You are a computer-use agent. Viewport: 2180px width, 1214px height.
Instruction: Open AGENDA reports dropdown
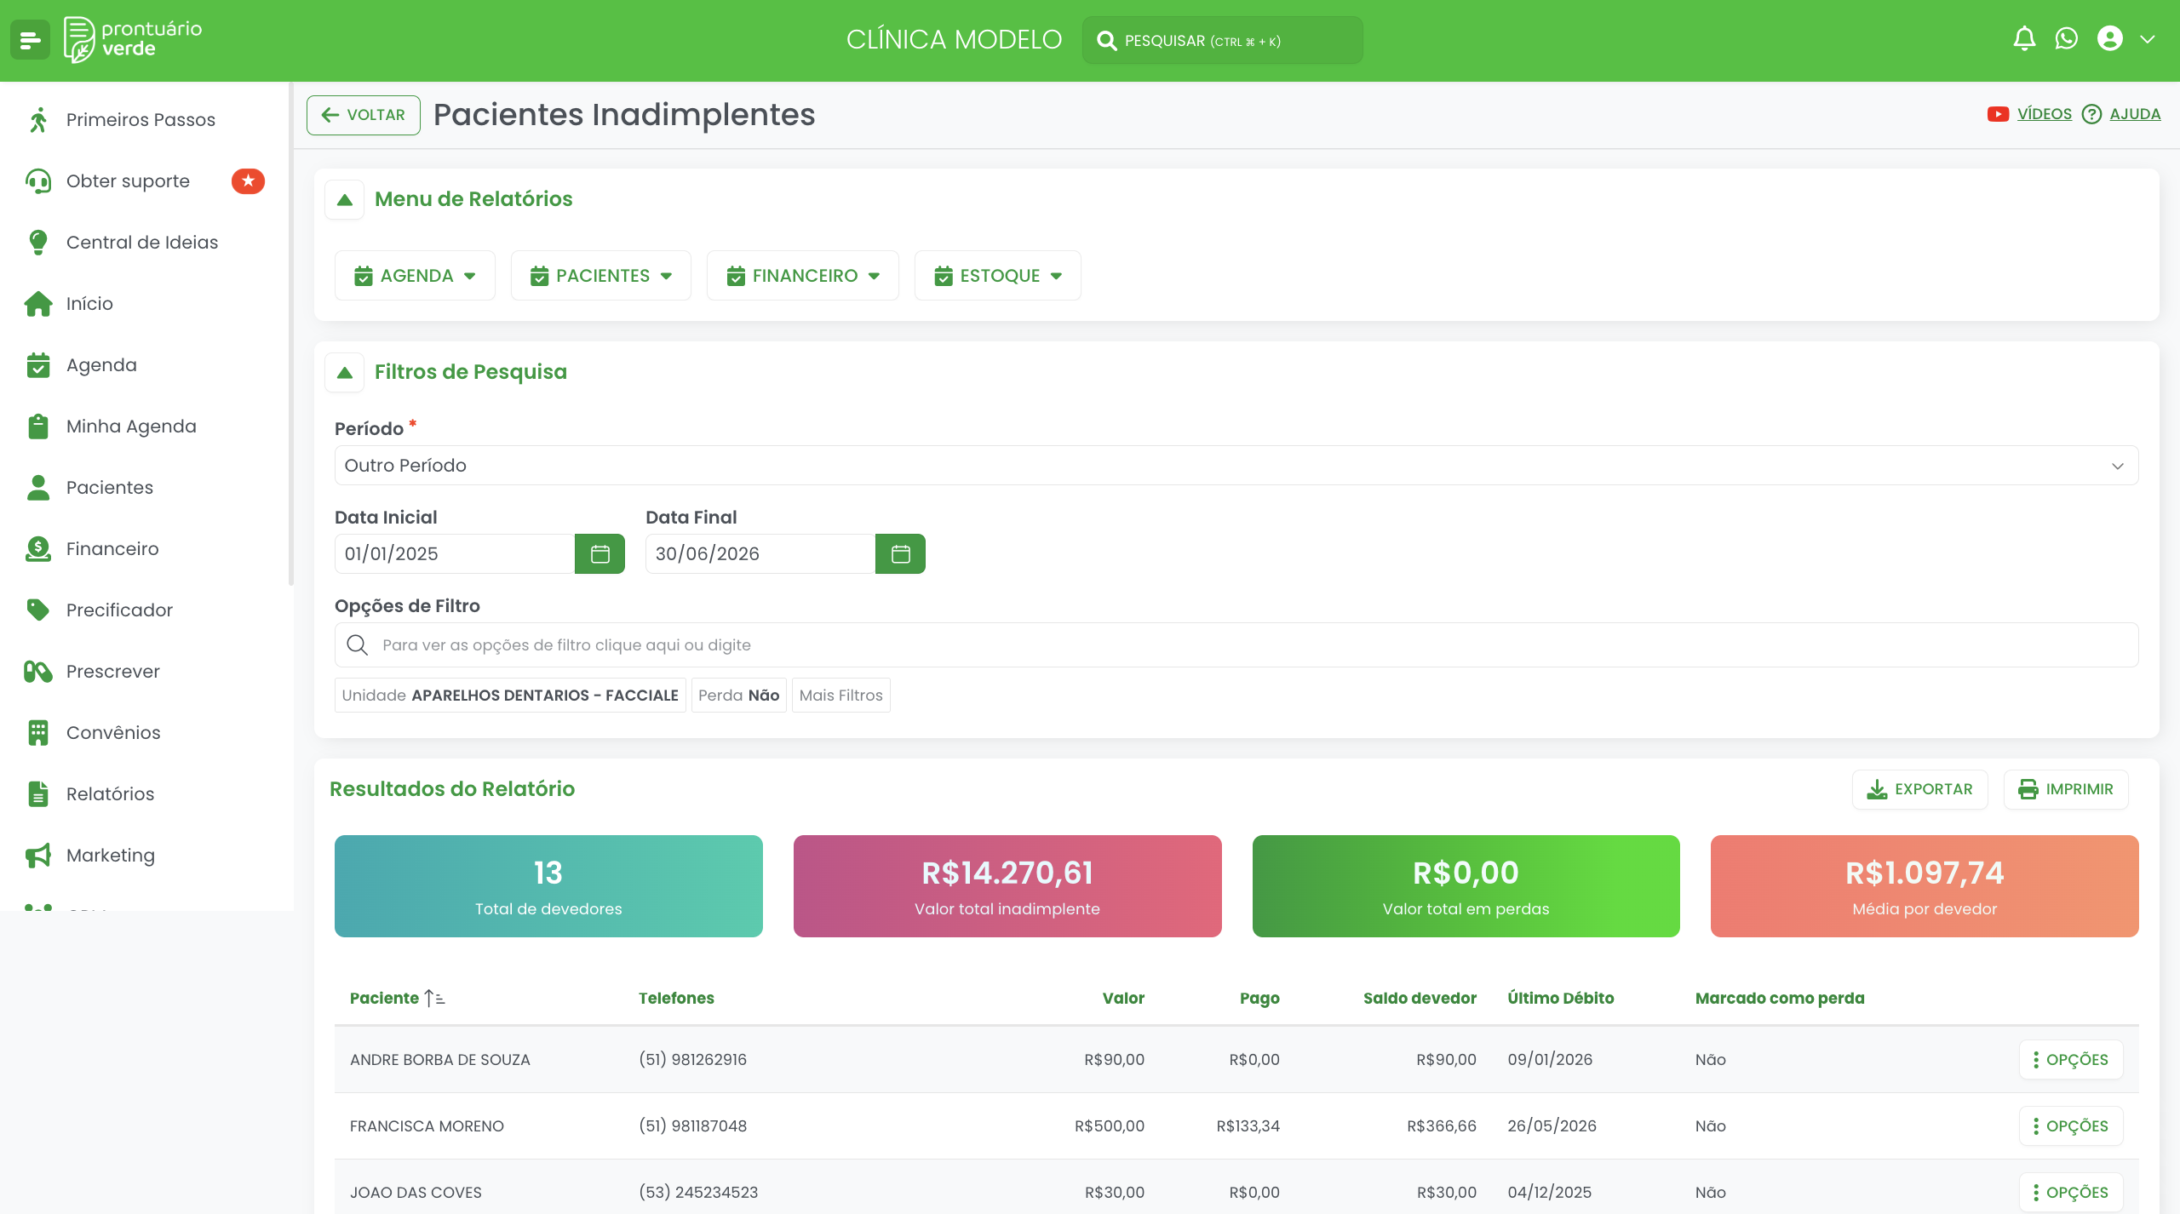(415, 276)
